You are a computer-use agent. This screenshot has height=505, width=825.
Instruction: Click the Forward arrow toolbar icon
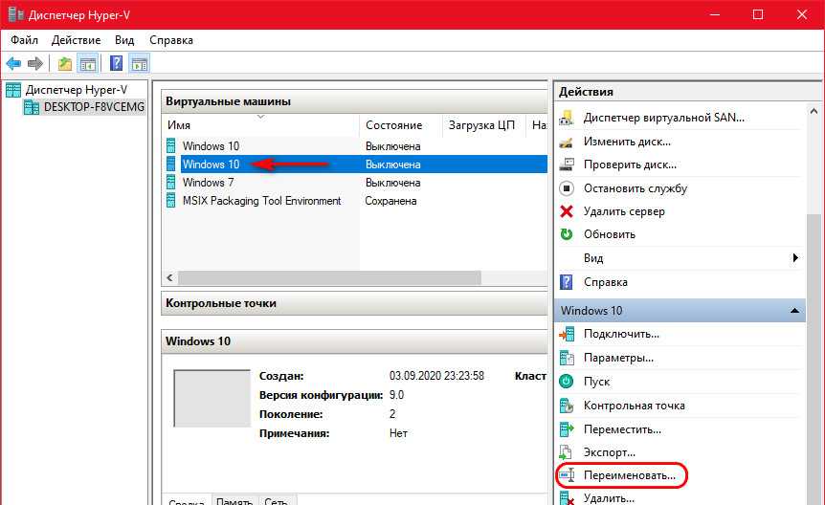click(x=35, y=64)
